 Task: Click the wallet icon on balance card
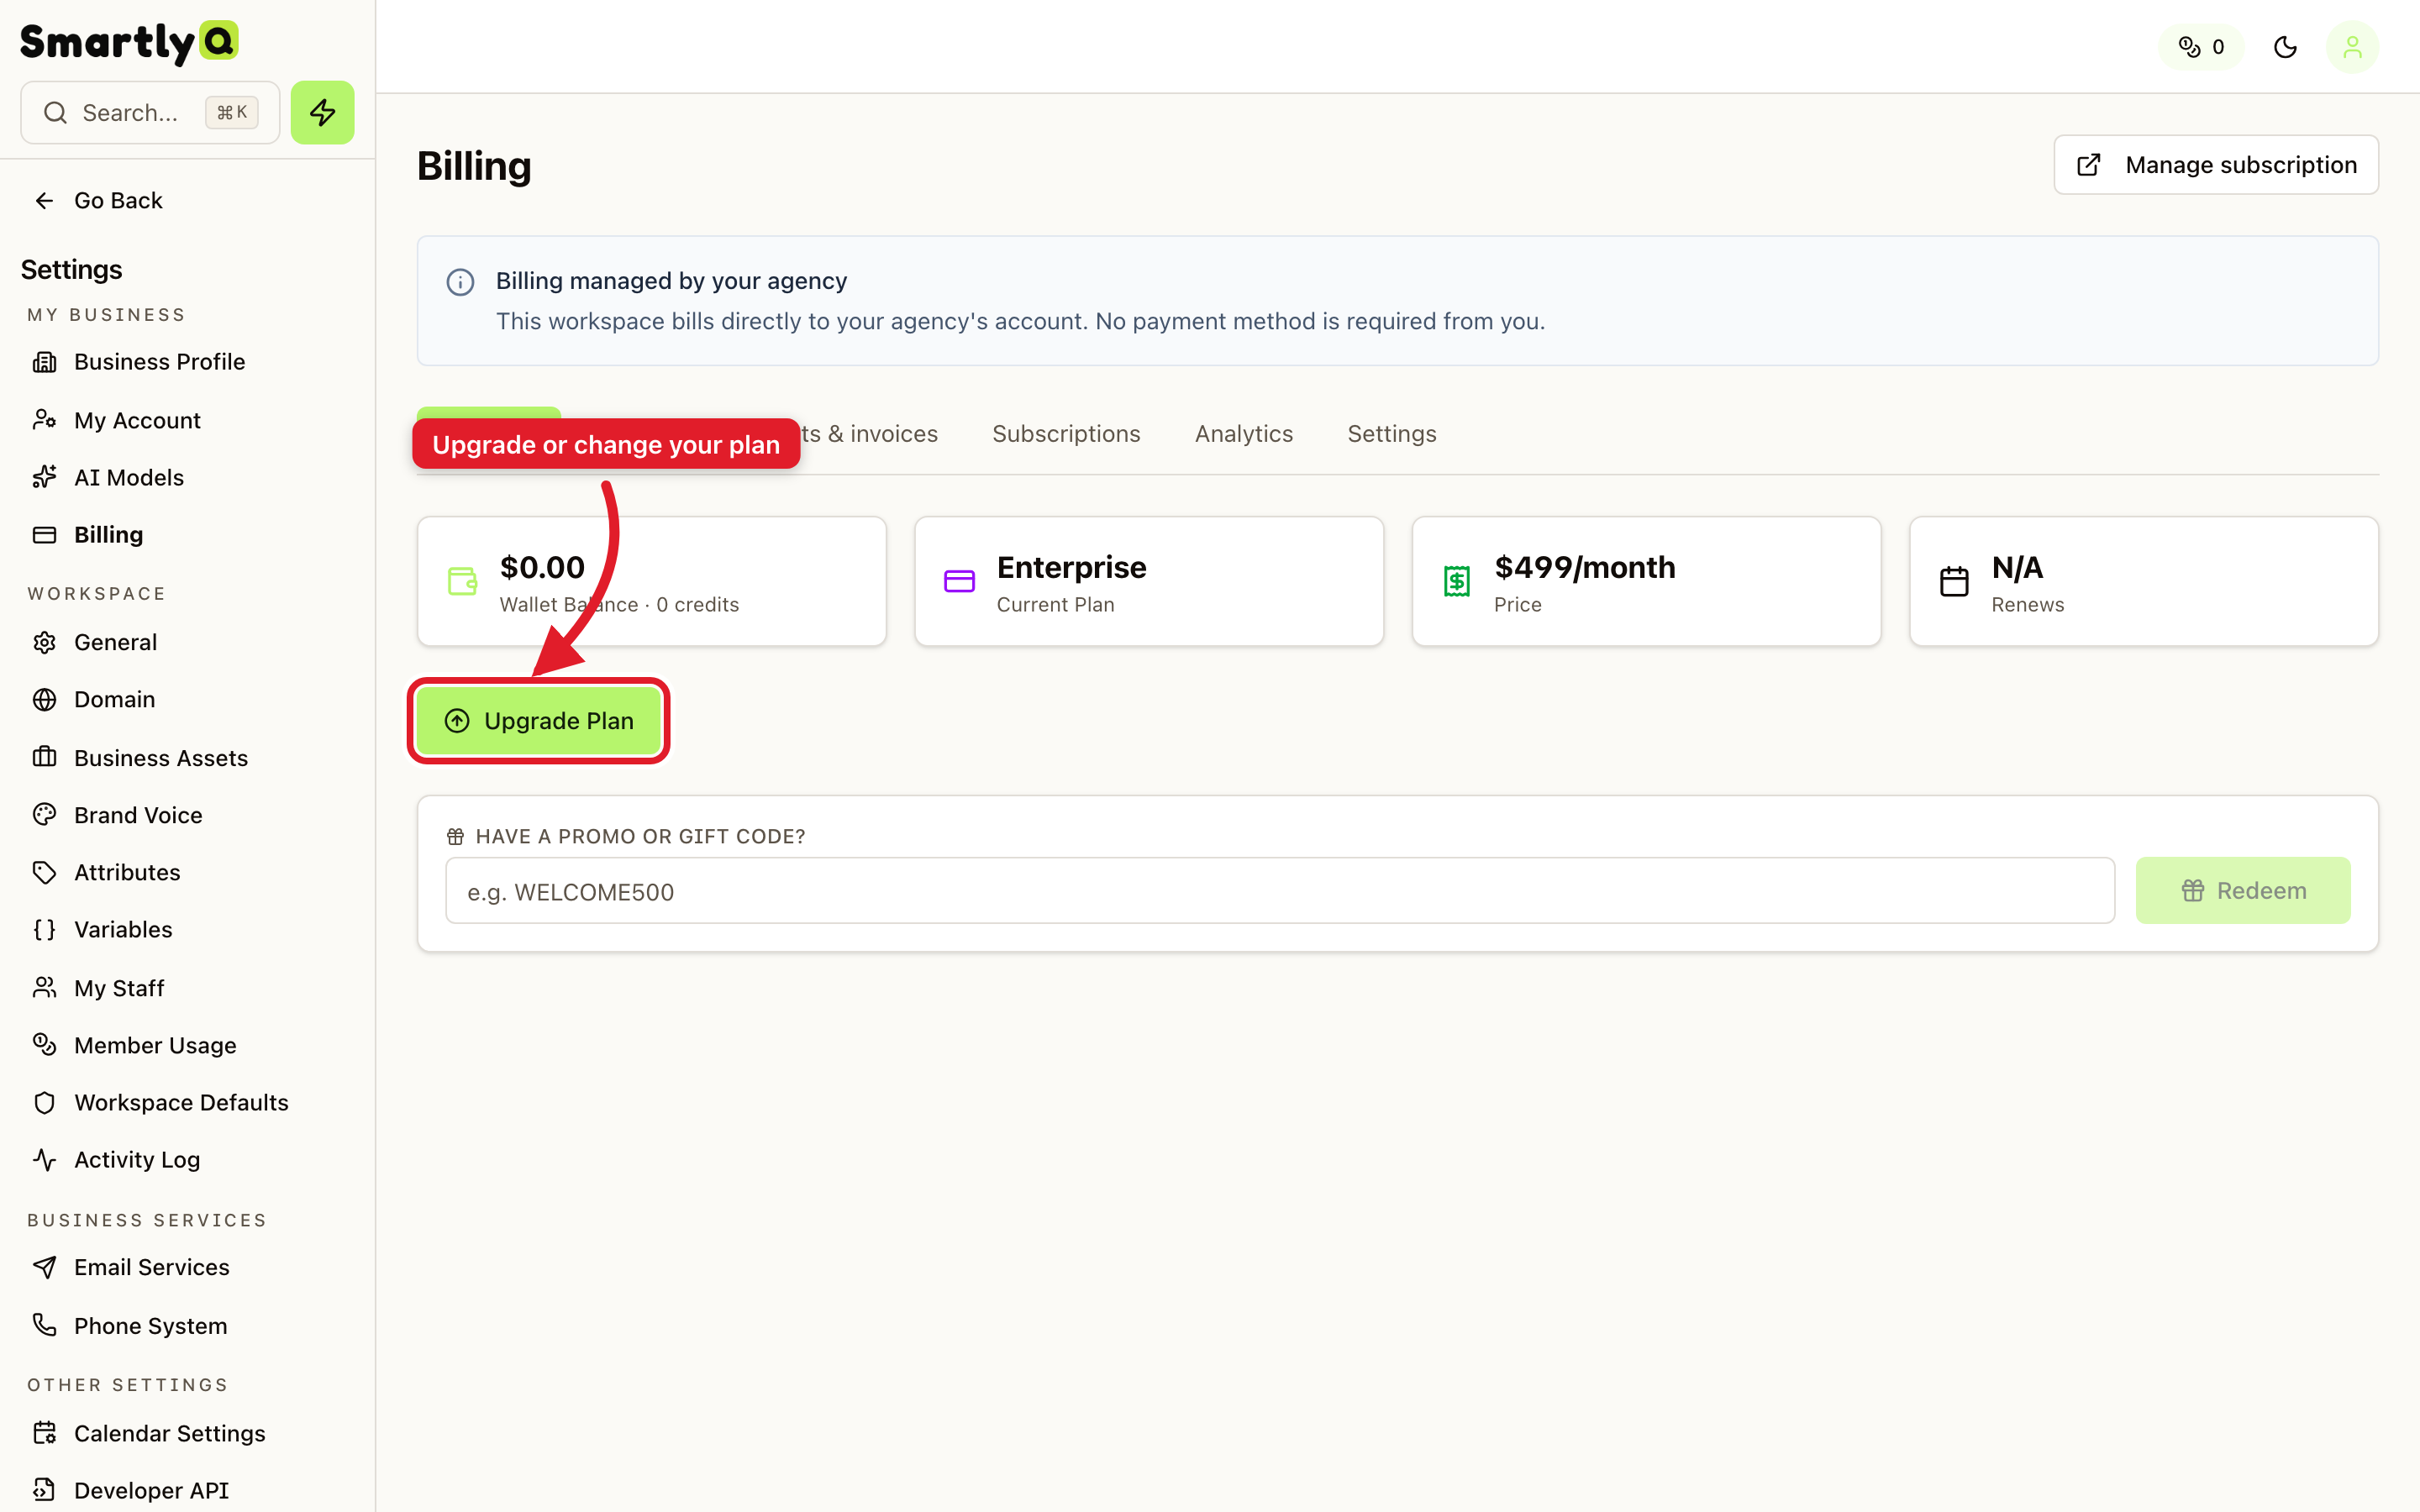pyautogui.click(x=462, y=581)
